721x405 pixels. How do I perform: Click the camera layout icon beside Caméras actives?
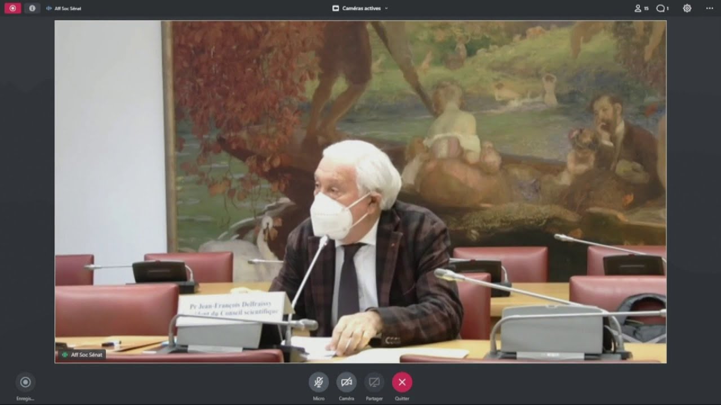[336, 8]
